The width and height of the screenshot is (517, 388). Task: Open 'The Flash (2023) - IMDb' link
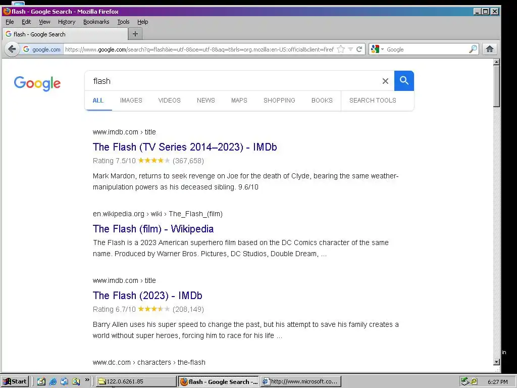[x=147, y=295]
